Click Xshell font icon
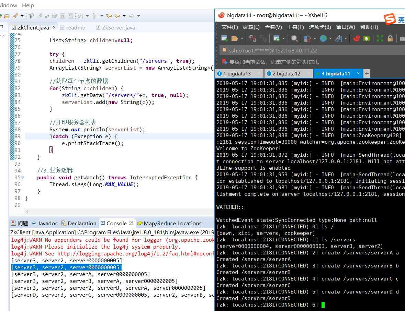Screen dimensions: 405x311 (x=339, y=39)
